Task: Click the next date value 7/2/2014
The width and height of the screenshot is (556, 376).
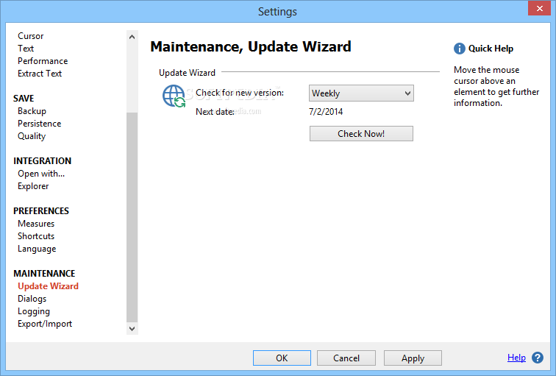Action: (326, 112)
